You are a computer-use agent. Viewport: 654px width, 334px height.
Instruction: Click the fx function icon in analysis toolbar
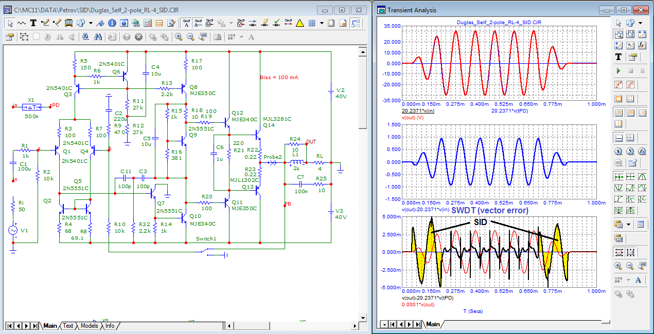point(642,46)
